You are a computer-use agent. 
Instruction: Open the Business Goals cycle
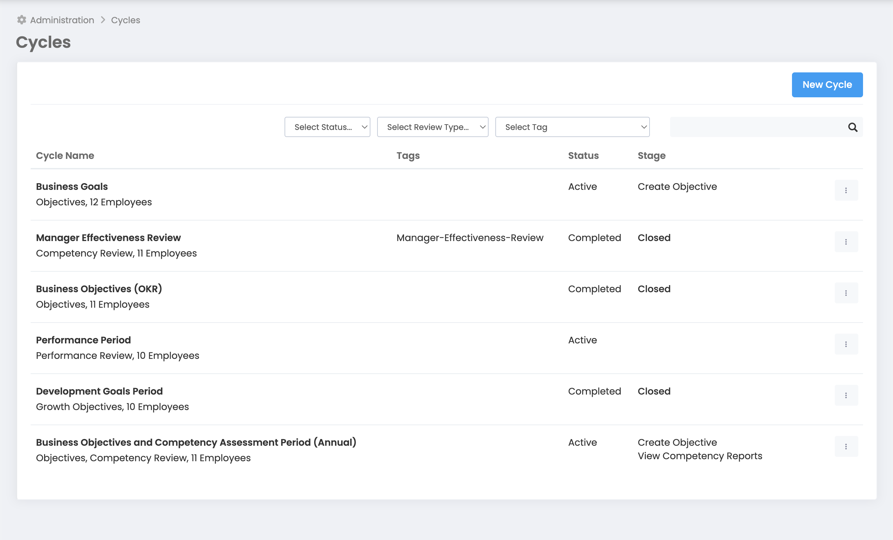[x=72, y=186]
